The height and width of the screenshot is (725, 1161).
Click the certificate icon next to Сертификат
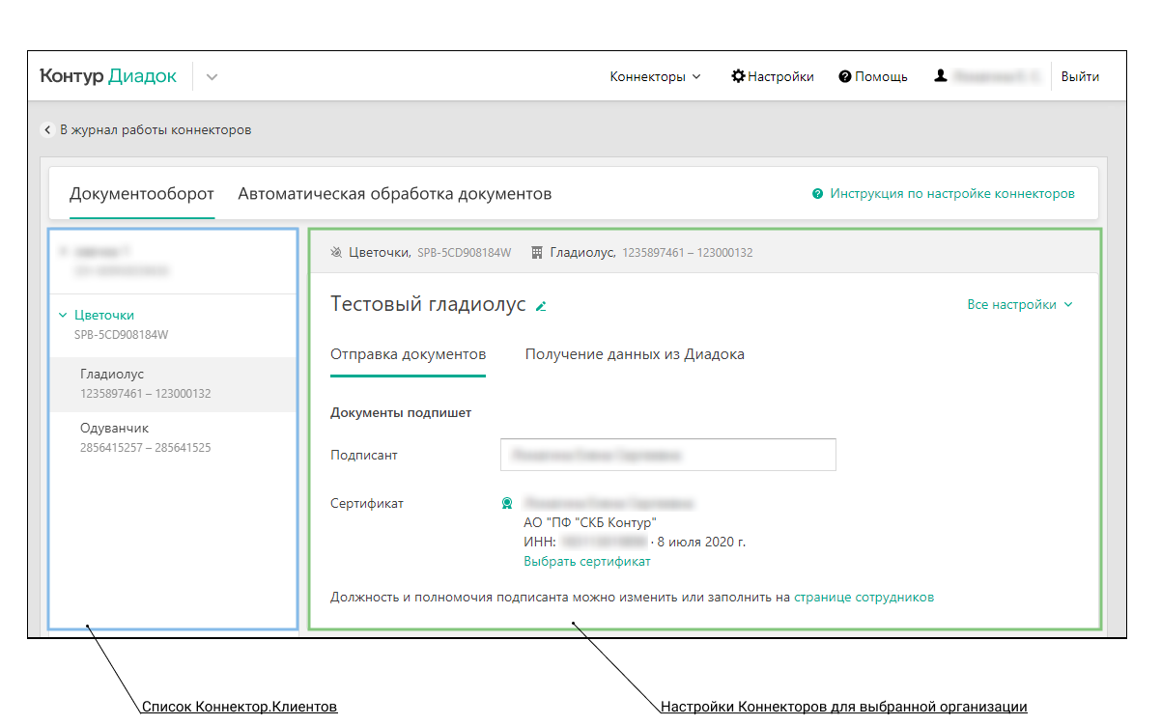[507, 503]
